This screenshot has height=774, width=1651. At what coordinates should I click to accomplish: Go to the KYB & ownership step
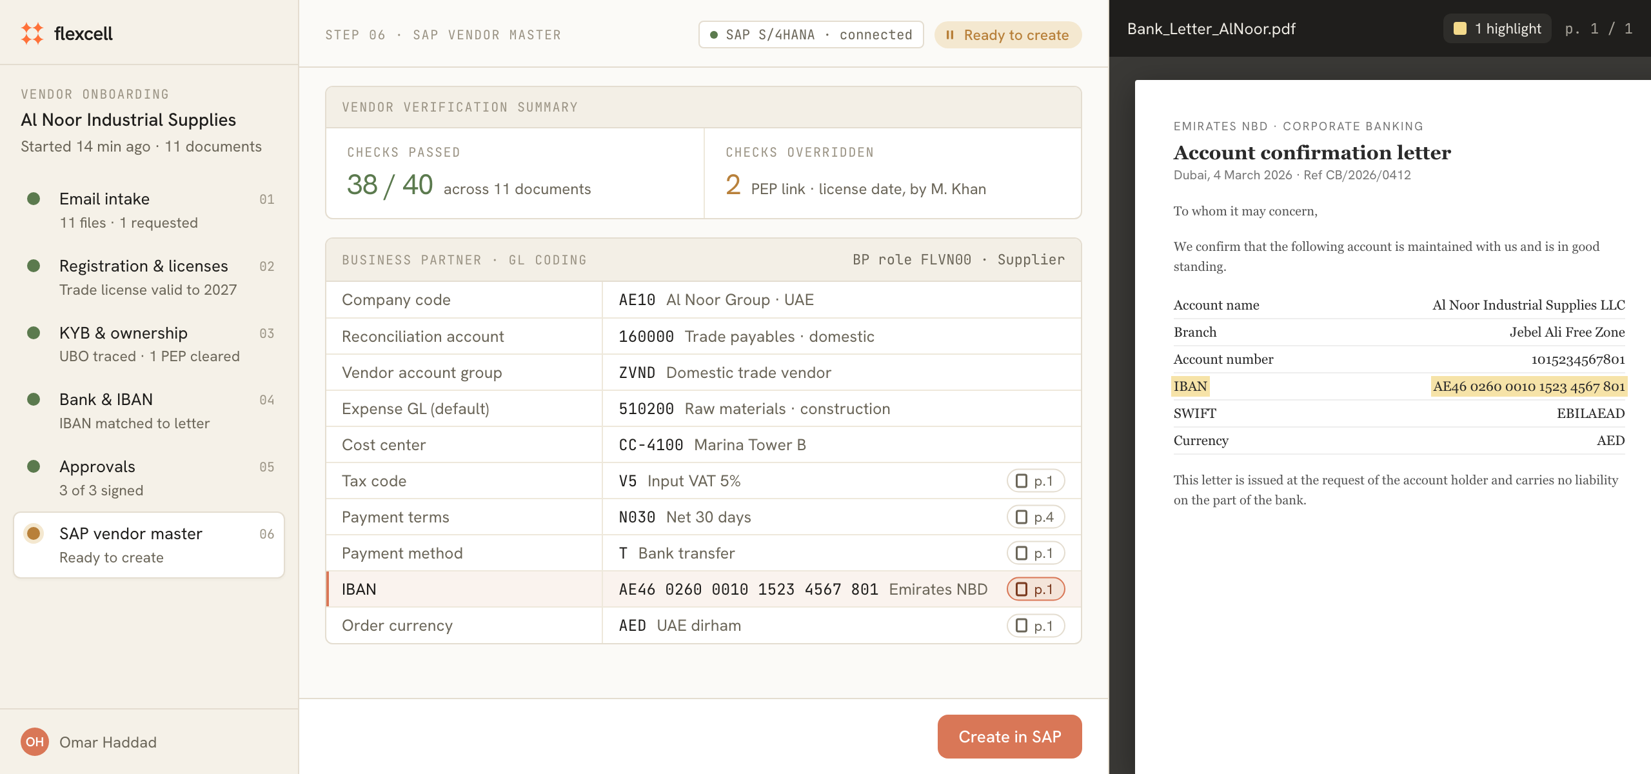point(149,344)
